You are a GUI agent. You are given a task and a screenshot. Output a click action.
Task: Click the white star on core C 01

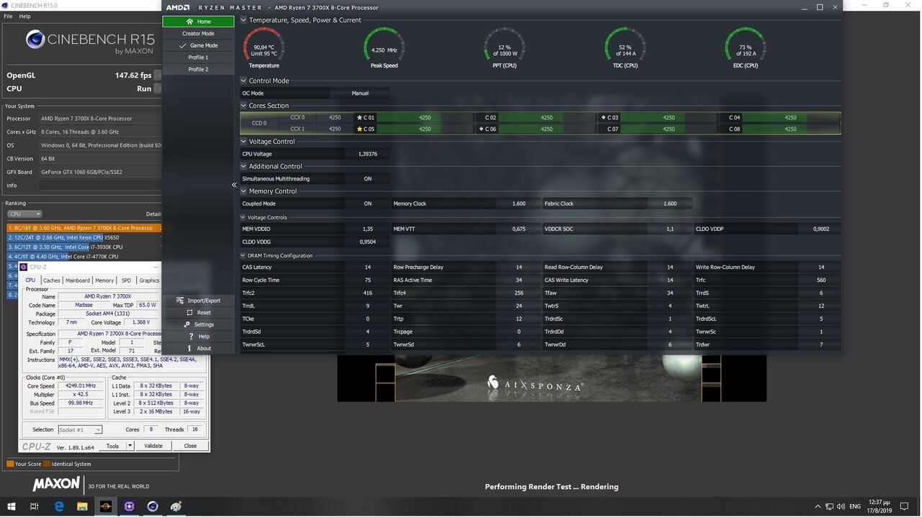pyautogui.click(x=359, y=117)
